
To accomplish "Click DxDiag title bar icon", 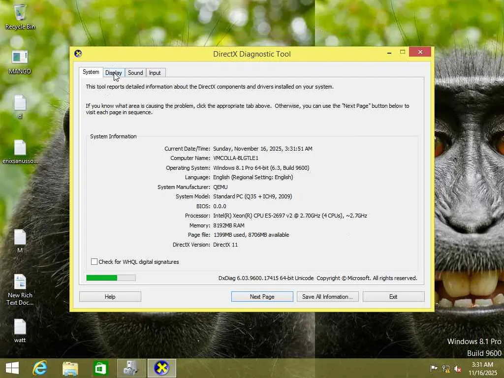I will click(x=78, y=53).
